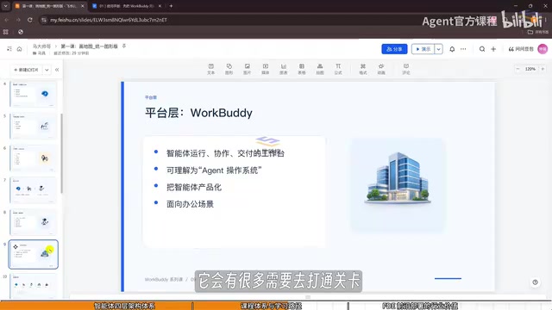Image resolution: width=552 pixels, height=310 pixels.
Task: Select the 图形 shape tool
Action: tap(229, 69)
